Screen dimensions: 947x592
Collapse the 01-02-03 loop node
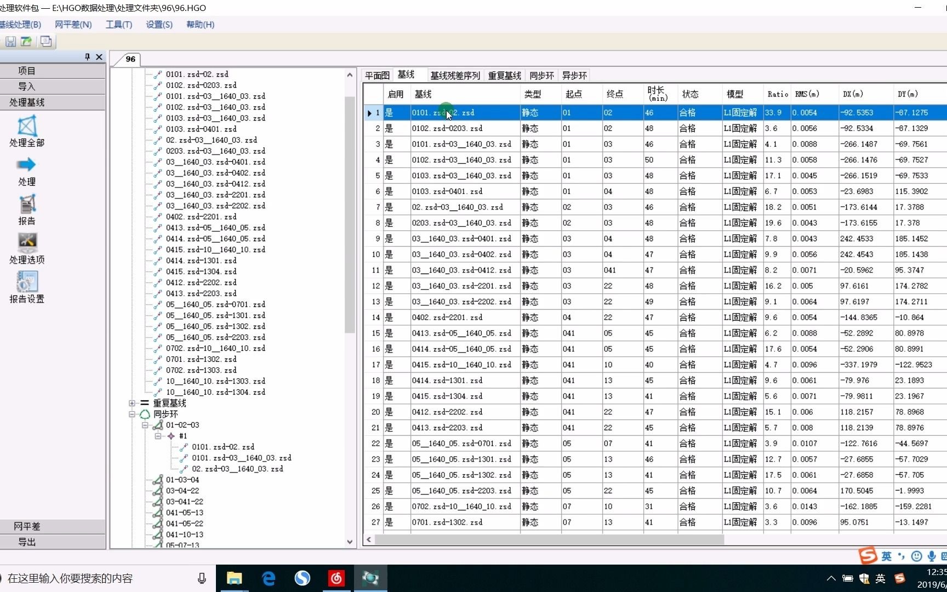click(145, 425)
